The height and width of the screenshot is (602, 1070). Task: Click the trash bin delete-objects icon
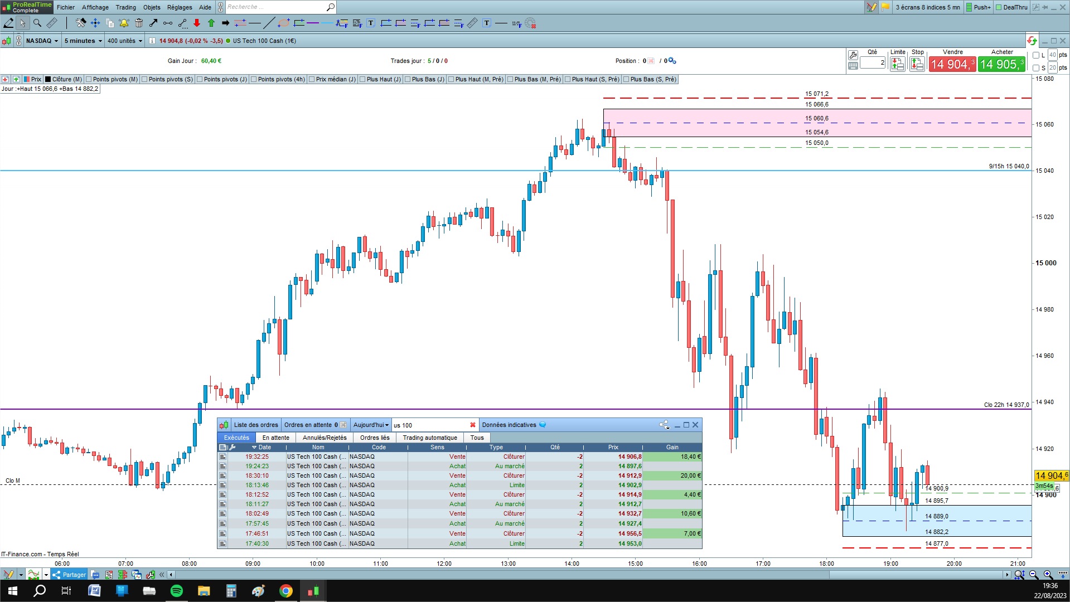point(139,23)
